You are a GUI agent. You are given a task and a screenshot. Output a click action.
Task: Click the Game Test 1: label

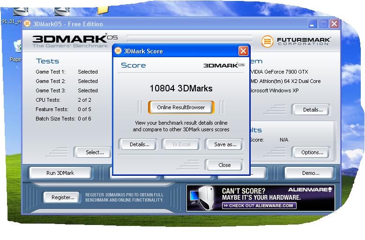(51, 72)
